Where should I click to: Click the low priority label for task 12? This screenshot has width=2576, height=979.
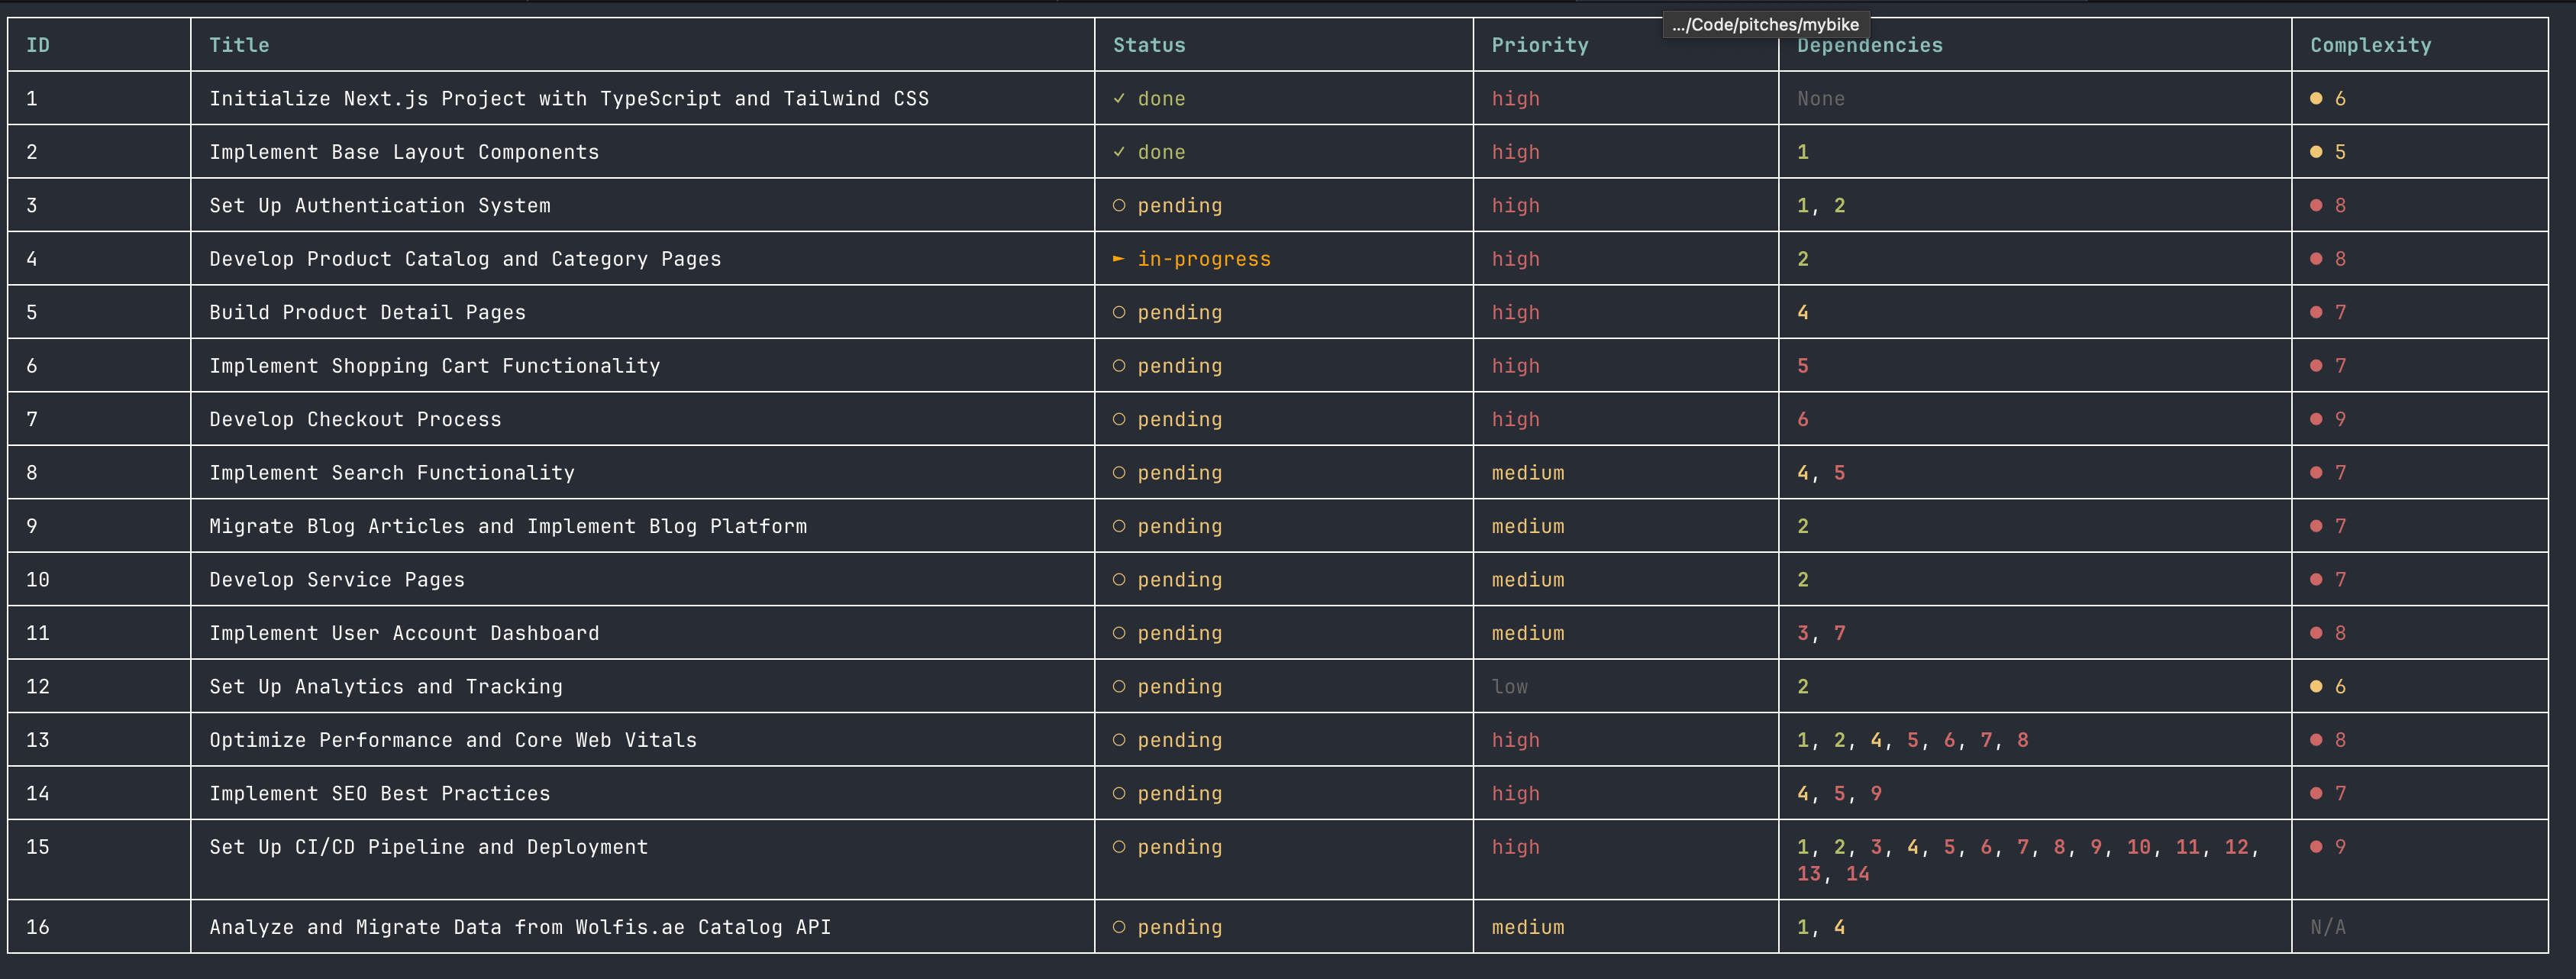coord(1509,687)
